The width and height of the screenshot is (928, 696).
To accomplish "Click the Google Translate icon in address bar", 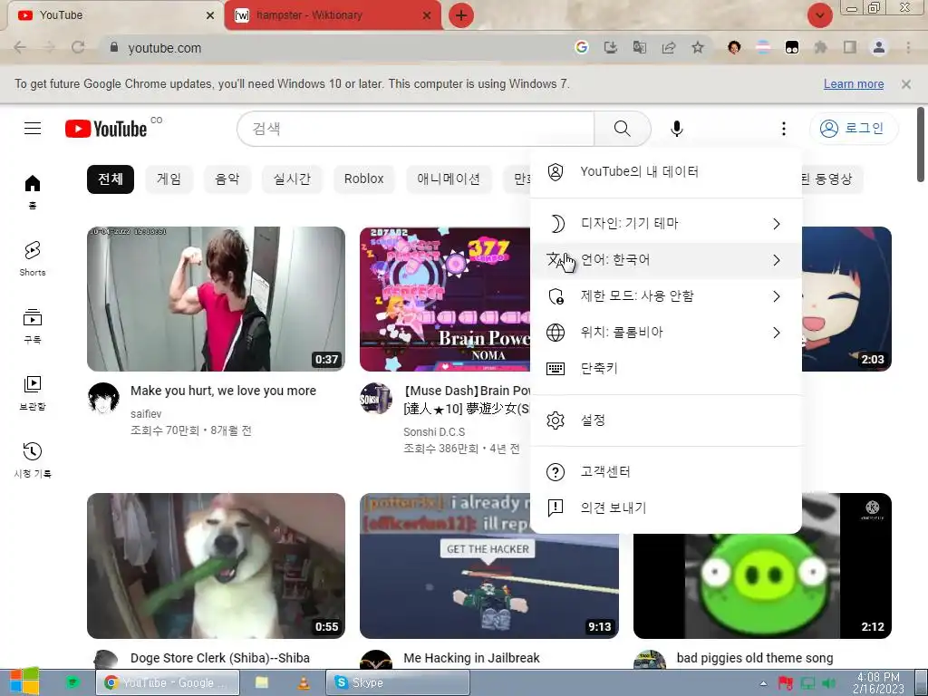I will pyautogui.click(x=639, y=47).
